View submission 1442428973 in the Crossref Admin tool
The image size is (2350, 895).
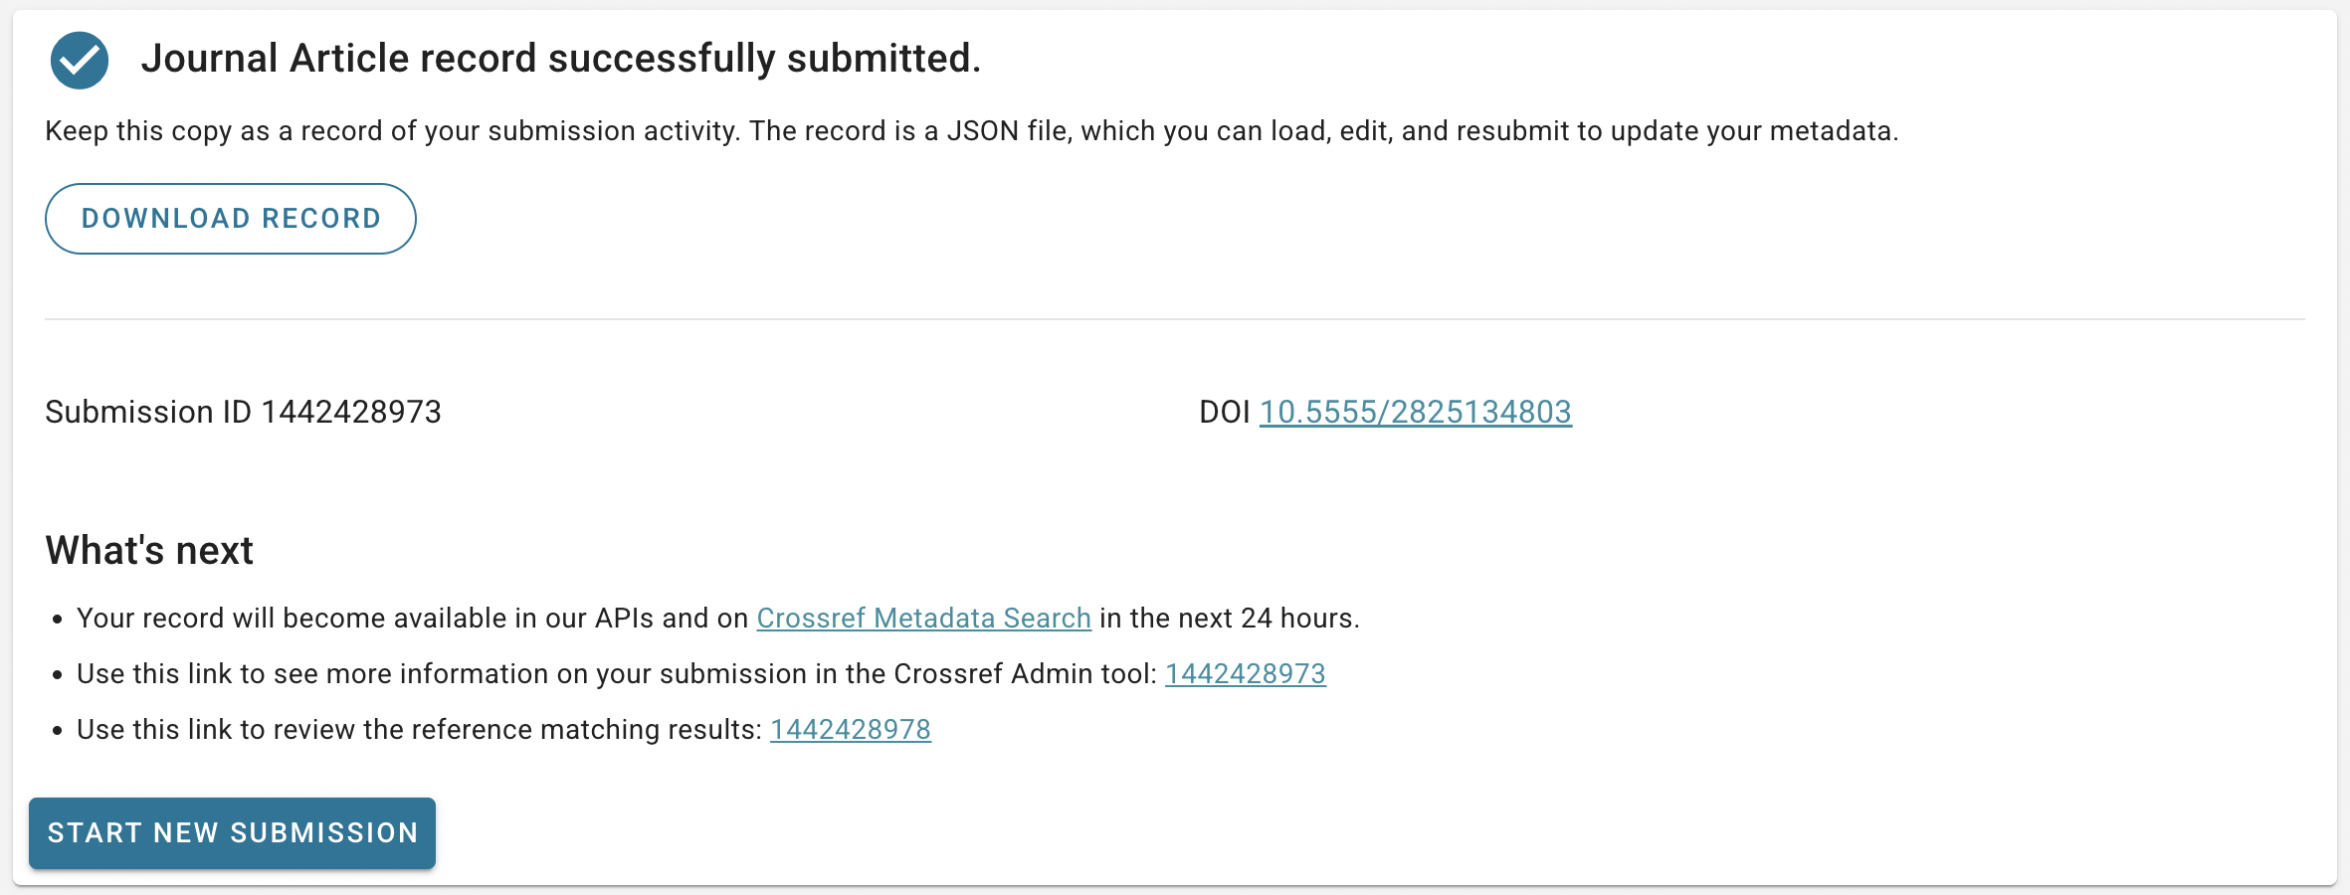(1246, 673)
